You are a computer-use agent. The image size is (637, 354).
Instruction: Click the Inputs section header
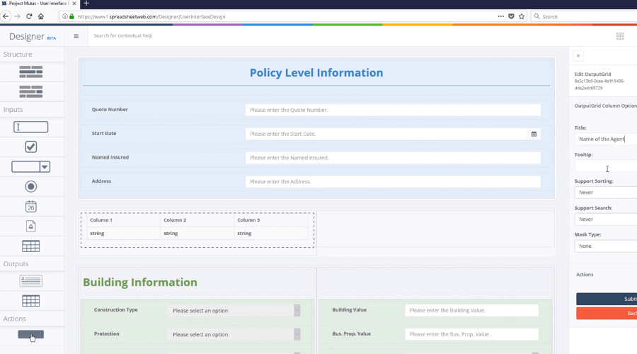click(x=13, y=109)
